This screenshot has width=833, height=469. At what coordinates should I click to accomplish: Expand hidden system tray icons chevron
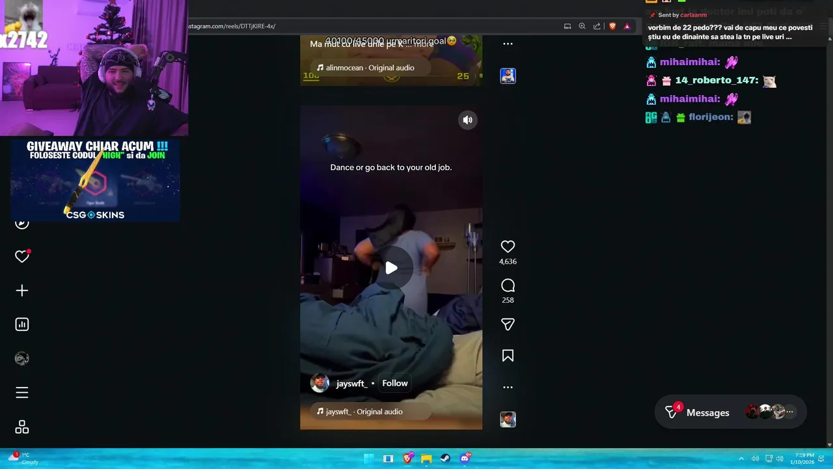pos(741,459)
